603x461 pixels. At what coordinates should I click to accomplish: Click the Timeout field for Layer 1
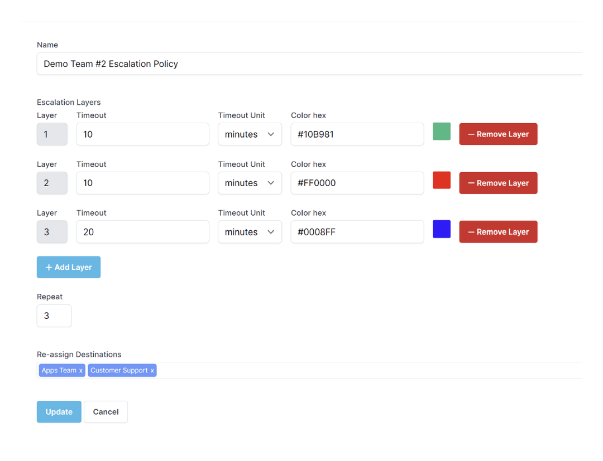pyautogui.click(x=142, y=134)
